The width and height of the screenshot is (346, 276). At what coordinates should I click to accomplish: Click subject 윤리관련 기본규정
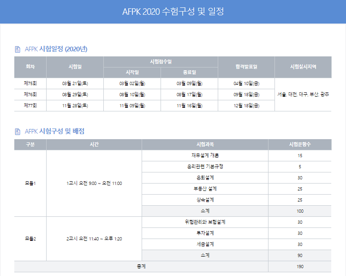(205, 166)
